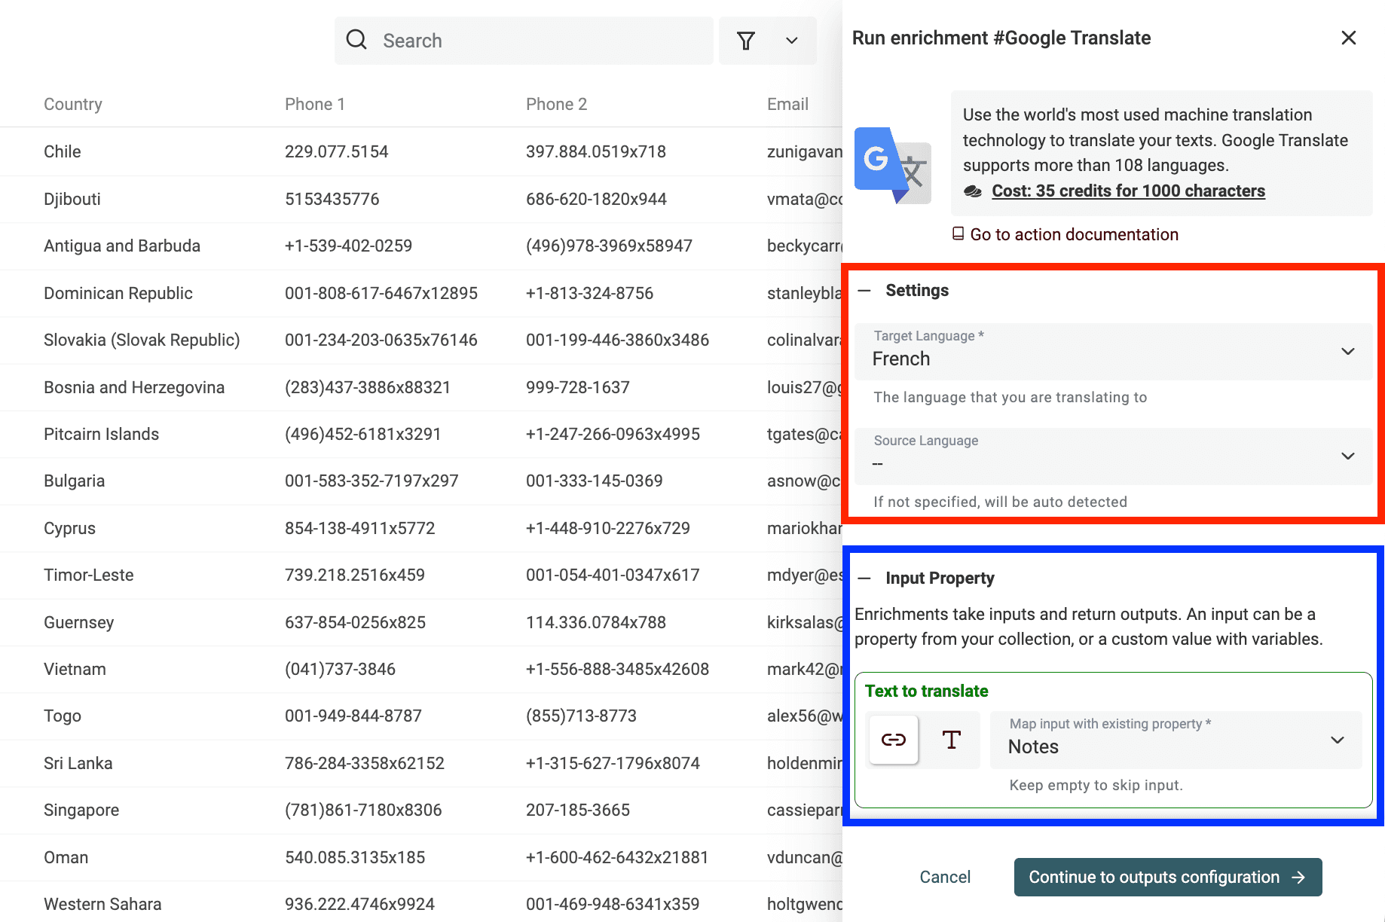
Task: Click the Text to translate label
Action: point(926,691)
